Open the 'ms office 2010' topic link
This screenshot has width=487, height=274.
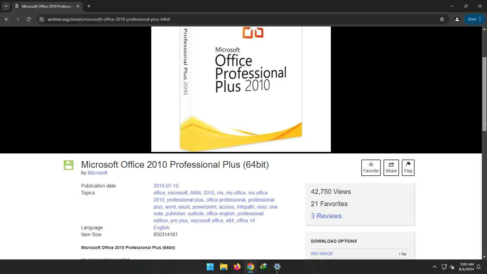[211, 196]
